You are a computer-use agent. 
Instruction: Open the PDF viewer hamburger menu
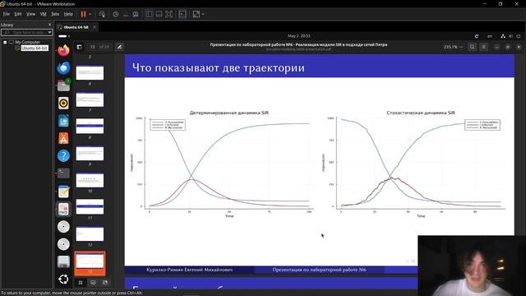click(x=484, y=47)
